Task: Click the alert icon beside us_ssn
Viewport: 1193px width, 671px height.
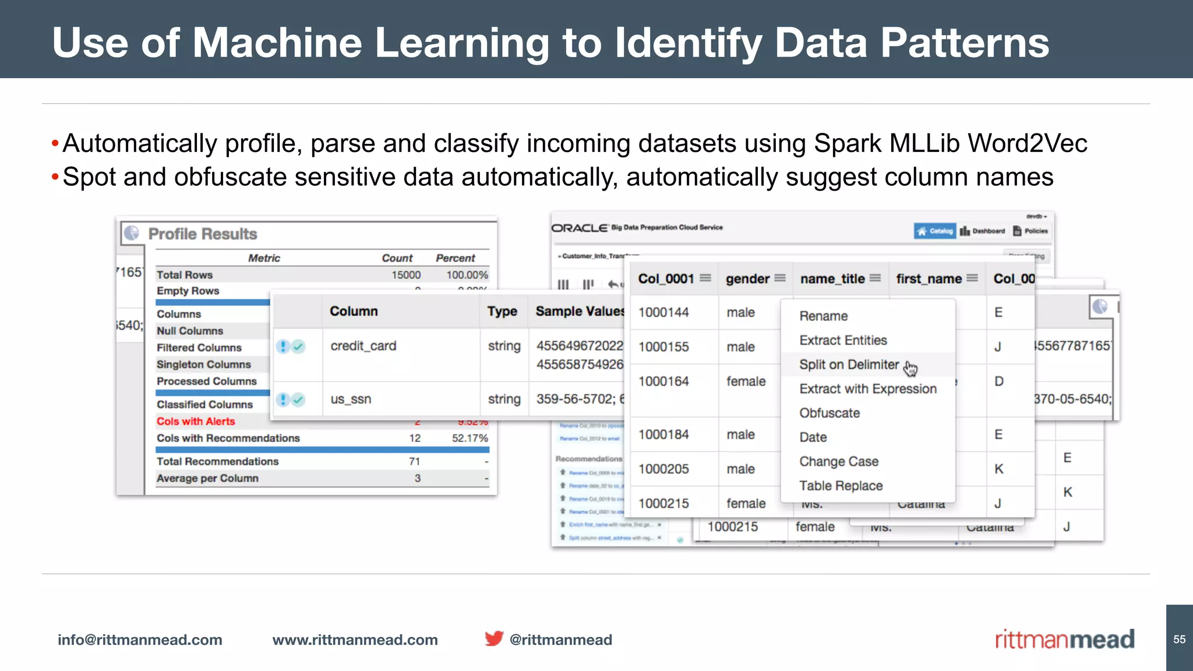Action: (283, 400)
